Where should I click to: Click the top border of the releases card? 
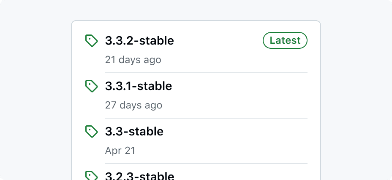click(196, 21)
